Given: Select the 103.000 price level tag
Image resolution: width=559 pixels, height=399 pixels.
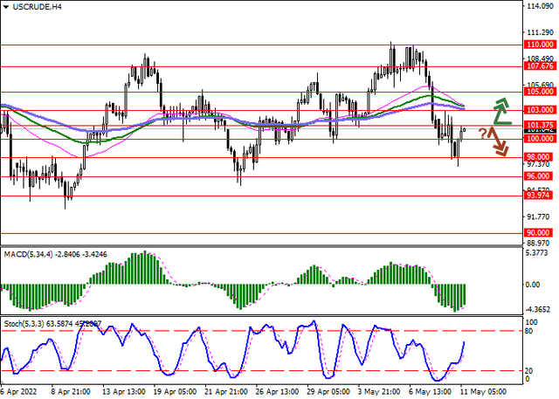Looking at the screenshot, I should pyautogui.click(x=540, y=110).
